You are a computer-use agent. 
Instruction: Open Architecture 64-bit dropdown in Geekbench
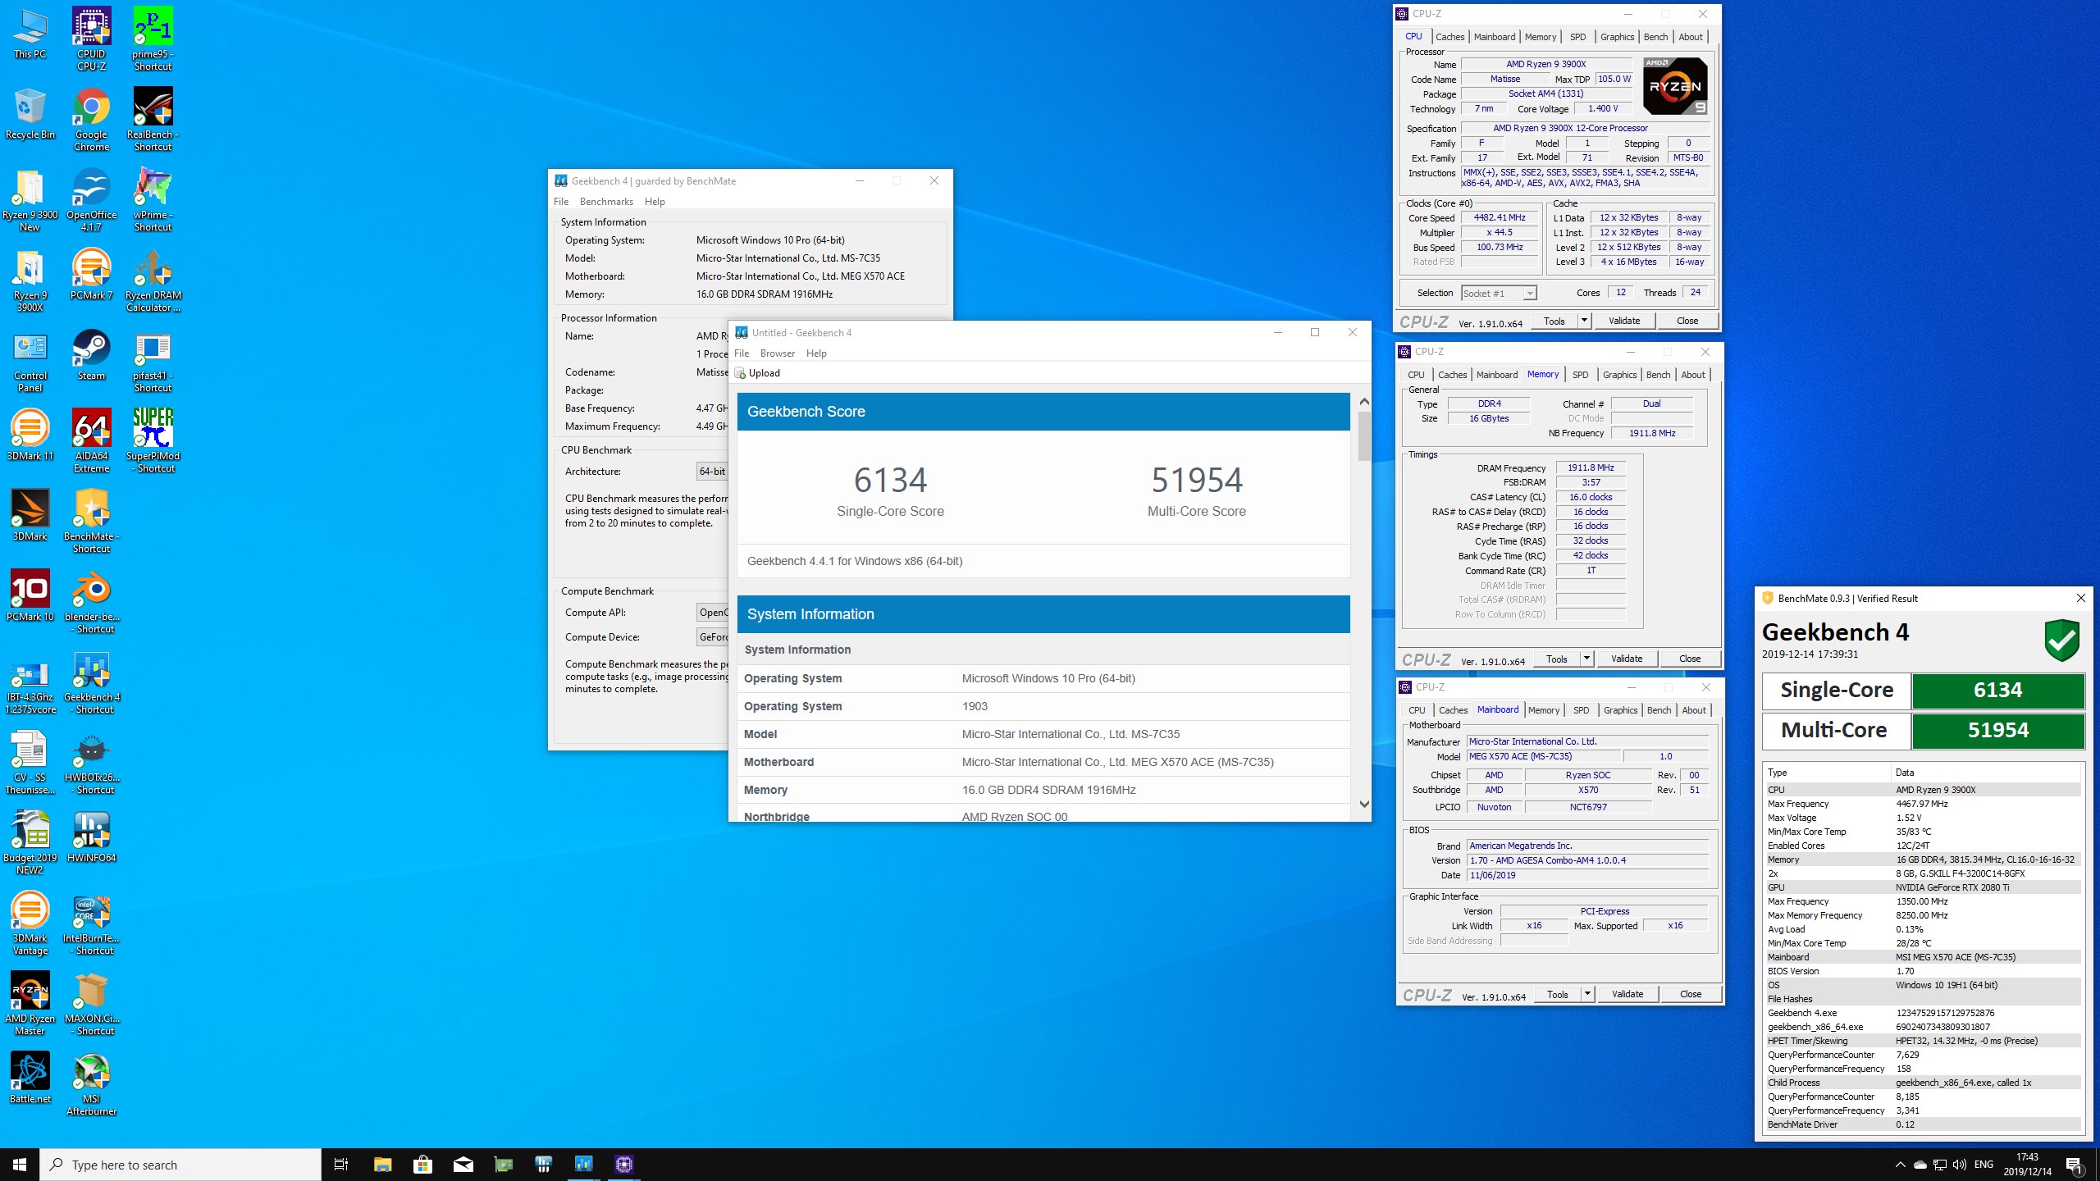point(712,472)
